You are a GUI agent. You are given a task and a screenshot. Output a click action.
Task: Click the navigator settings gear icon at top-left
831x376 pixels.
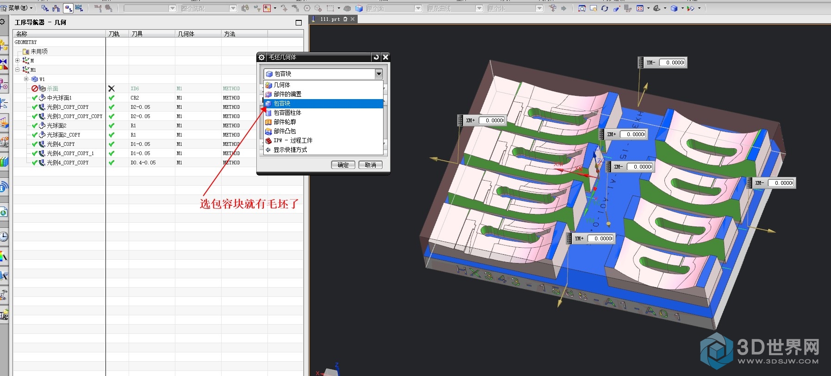3,22
